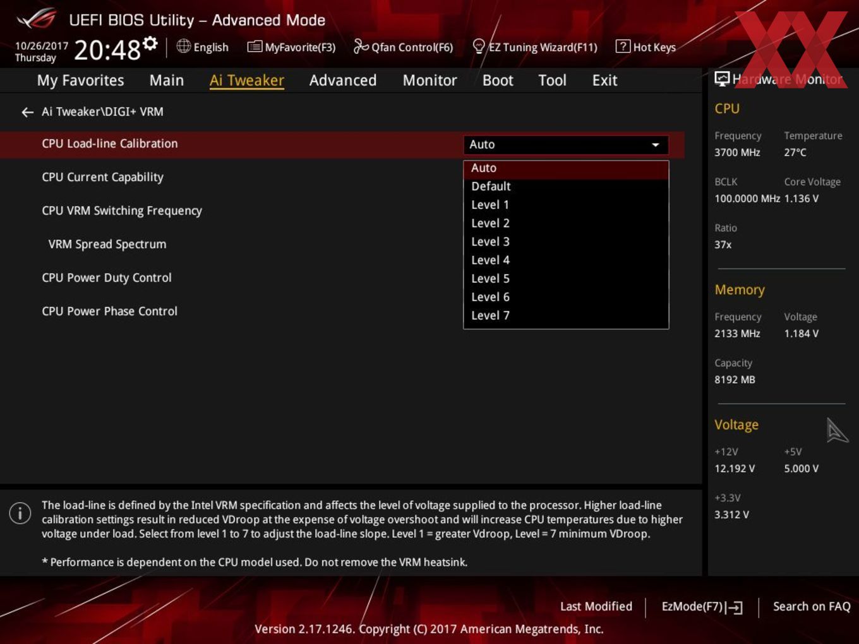Select Level 5 load-line calibration
The height and width of the screenshot is (644, 859).
566,278
